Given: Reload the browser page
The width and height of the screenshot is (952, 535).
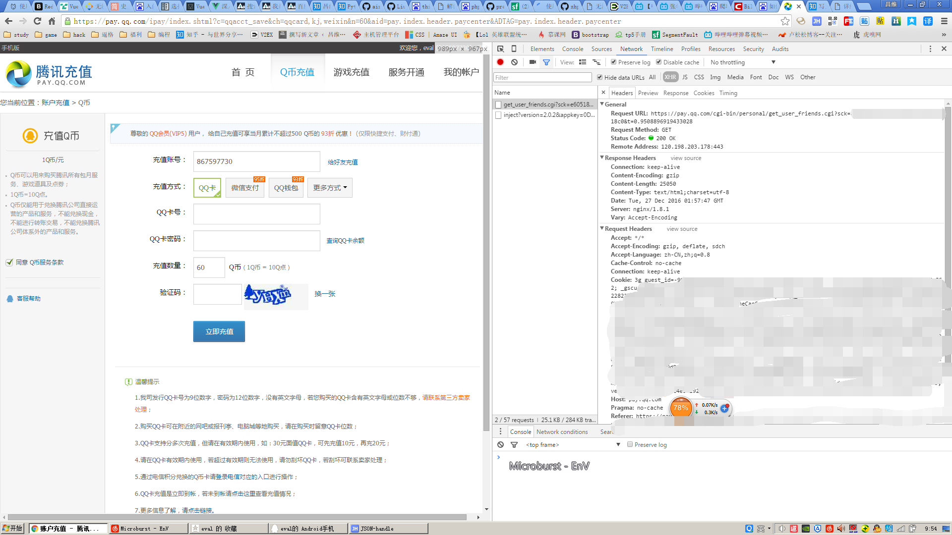Looking at the screenshot, I should pos(37,21).
